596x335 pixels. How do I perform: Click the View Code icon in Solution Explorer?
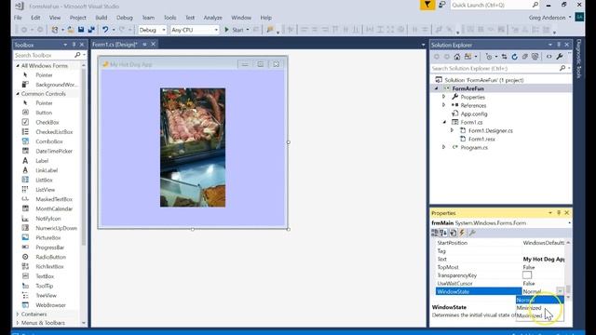pos(549,57)
